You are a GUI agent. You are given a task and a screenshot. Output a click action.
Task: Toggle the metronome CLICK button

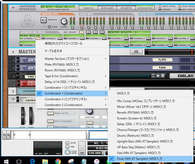[x=67, y=143]
